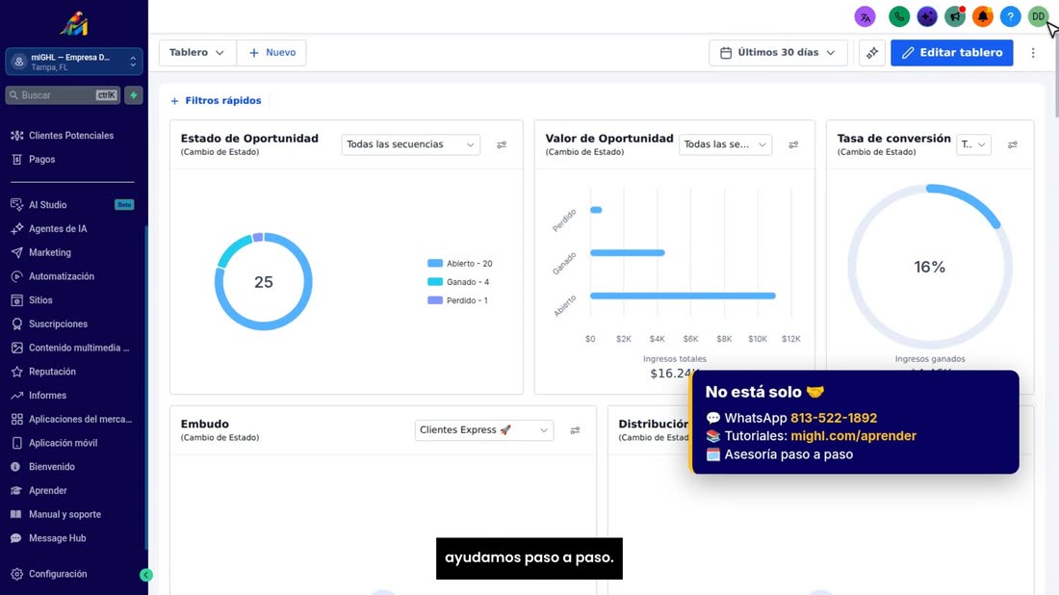
Task: Add Filtros rápidos link
Action: click(216, 101)
